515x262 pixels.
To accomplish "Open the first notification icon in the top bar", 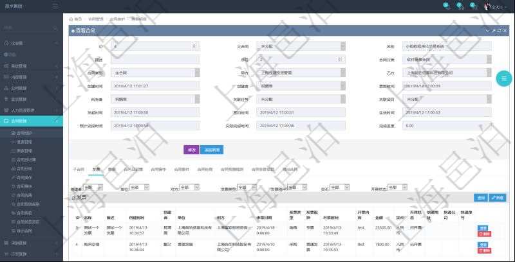I will coord(447,6).
